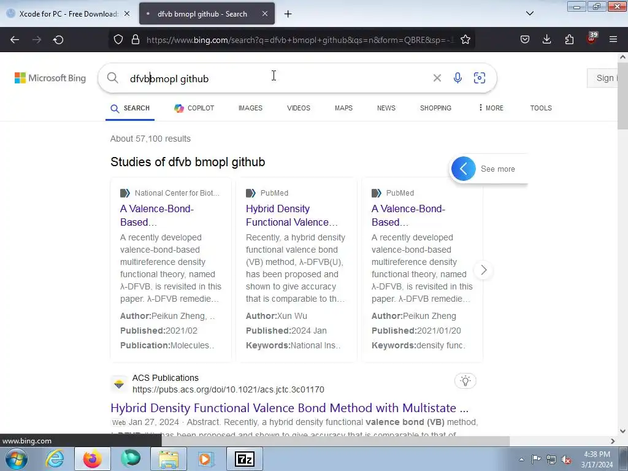
Task: Open a new tab with plus button
Action: click(x=288, y=14)
